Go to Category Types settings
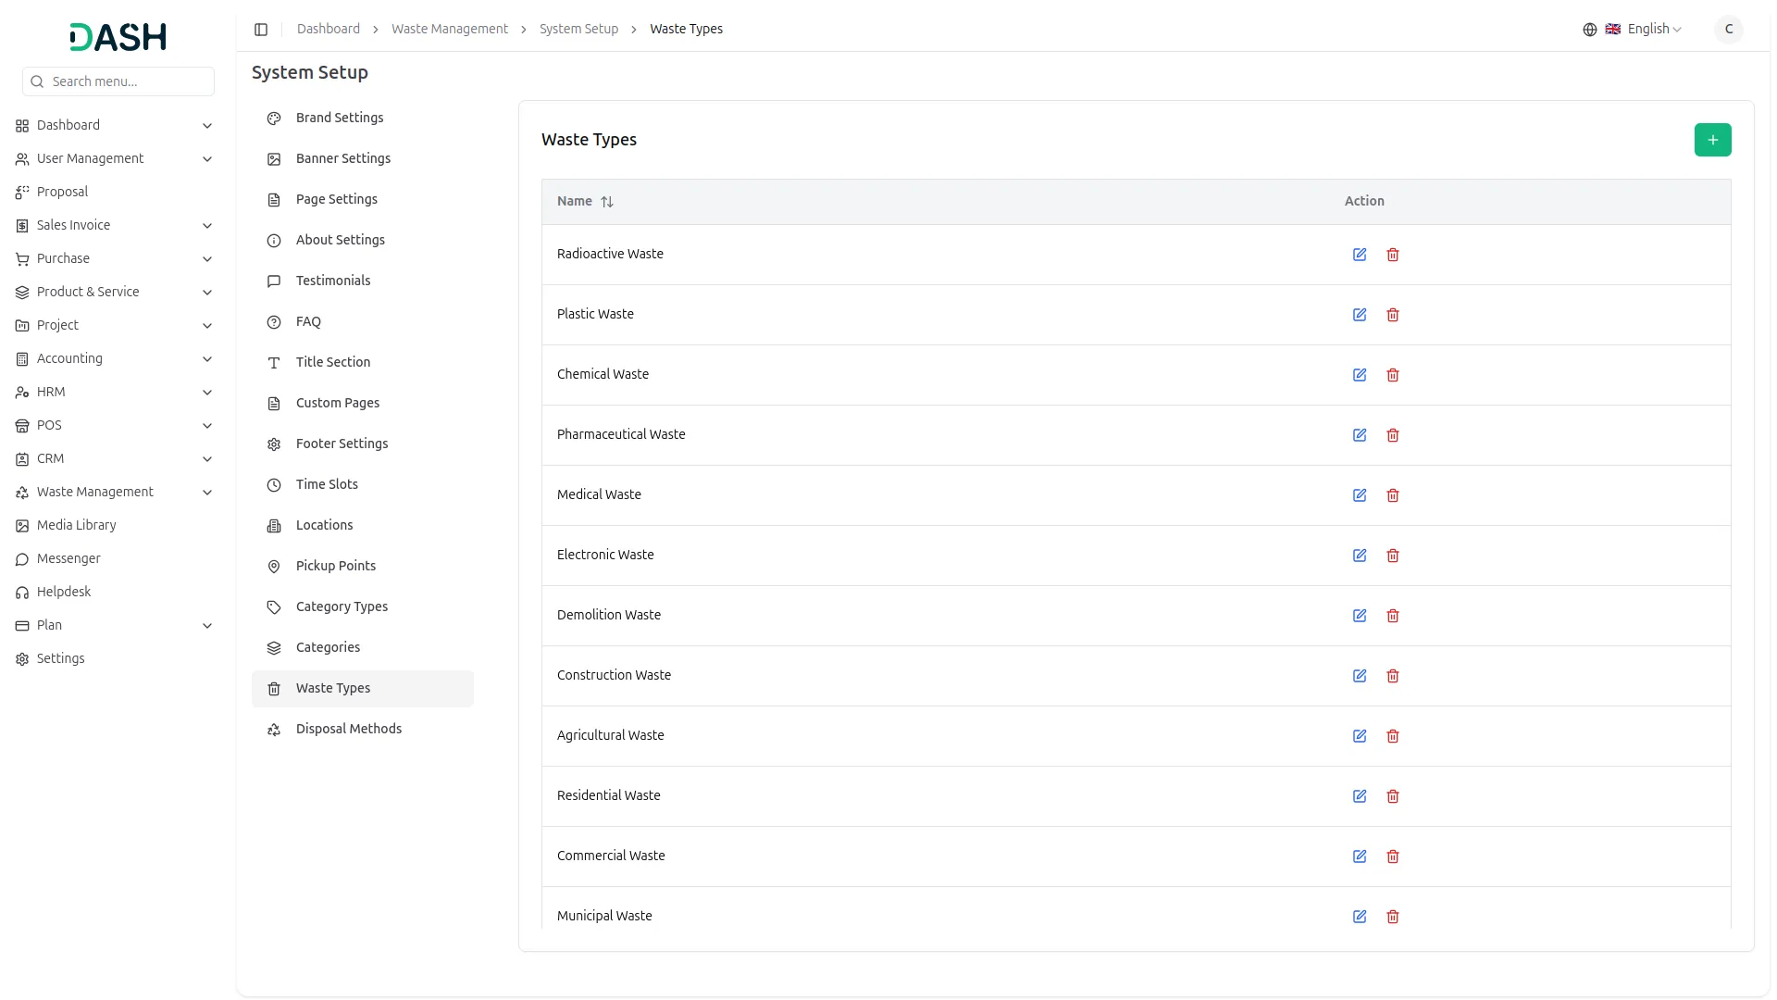Screen dimensions: 1777x1000 pyautogui.click(x=342, y=606)
